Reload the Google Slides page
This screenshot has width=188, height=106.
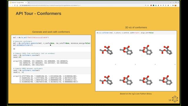[15, 5]
